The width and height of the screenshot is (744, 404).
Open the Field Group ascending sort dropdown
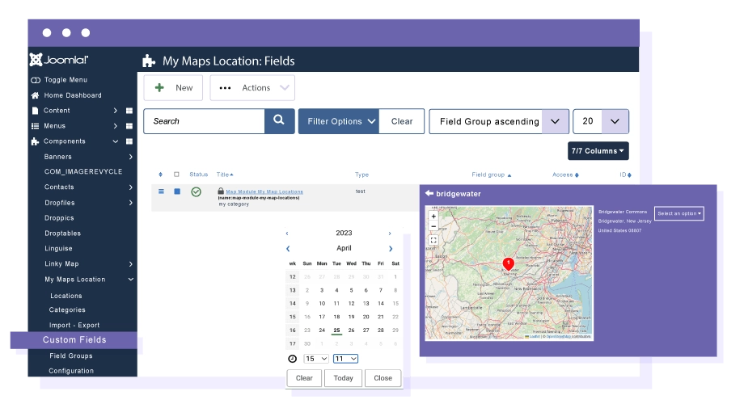(x=499, y=121)
